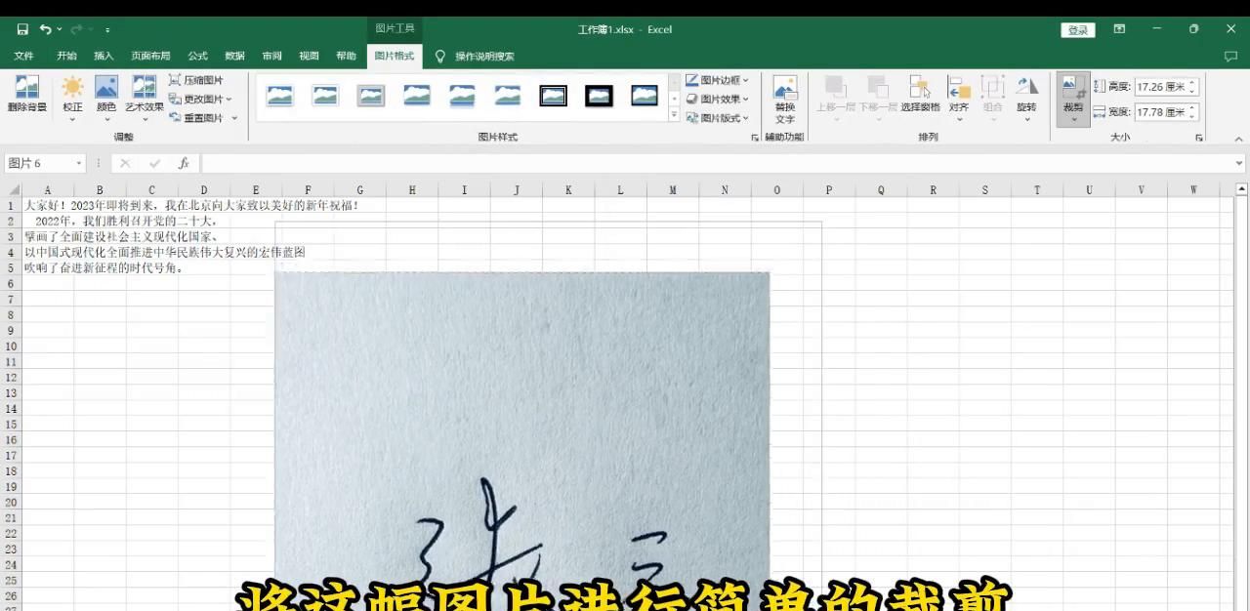Click the Remove Background (删除背景) icon
Viewport: 1250px width, 611px height.
[27, 94]
